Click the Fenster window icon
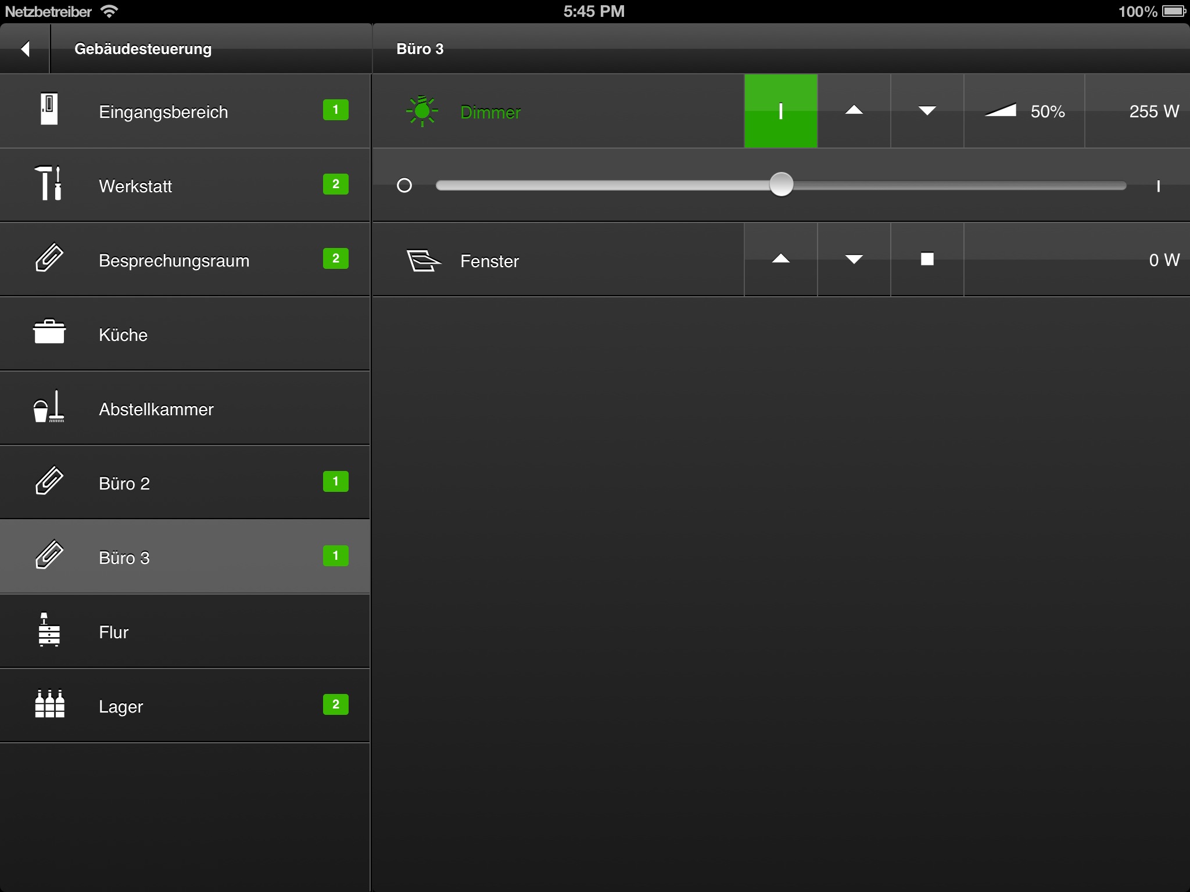The image size is (1190, 892). click(424, 260)
